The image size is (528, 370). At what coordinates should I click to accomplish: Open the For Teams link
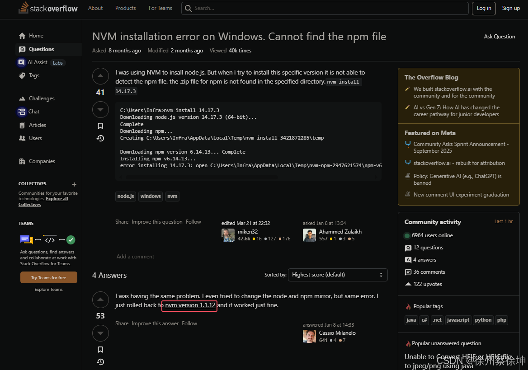pos(160,8)
